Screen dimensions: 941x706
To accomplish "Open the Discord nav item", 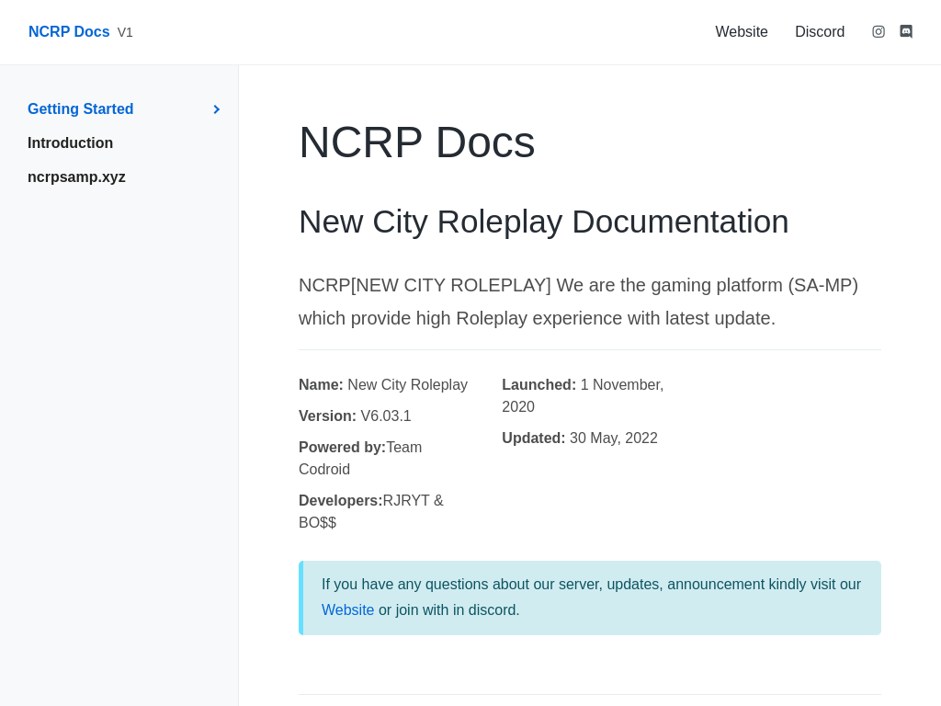I will (819, 32).
